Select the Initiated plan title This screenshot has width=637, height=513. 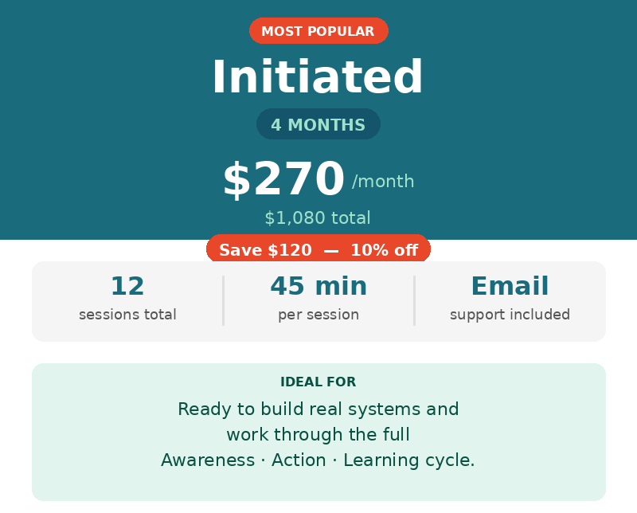pyautogui.click(x=318, y=78)
